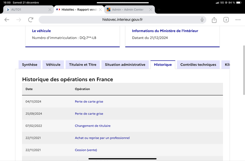Tap the battery indicator in status bar
245x161 pixels.
click(x=239, y=2)
